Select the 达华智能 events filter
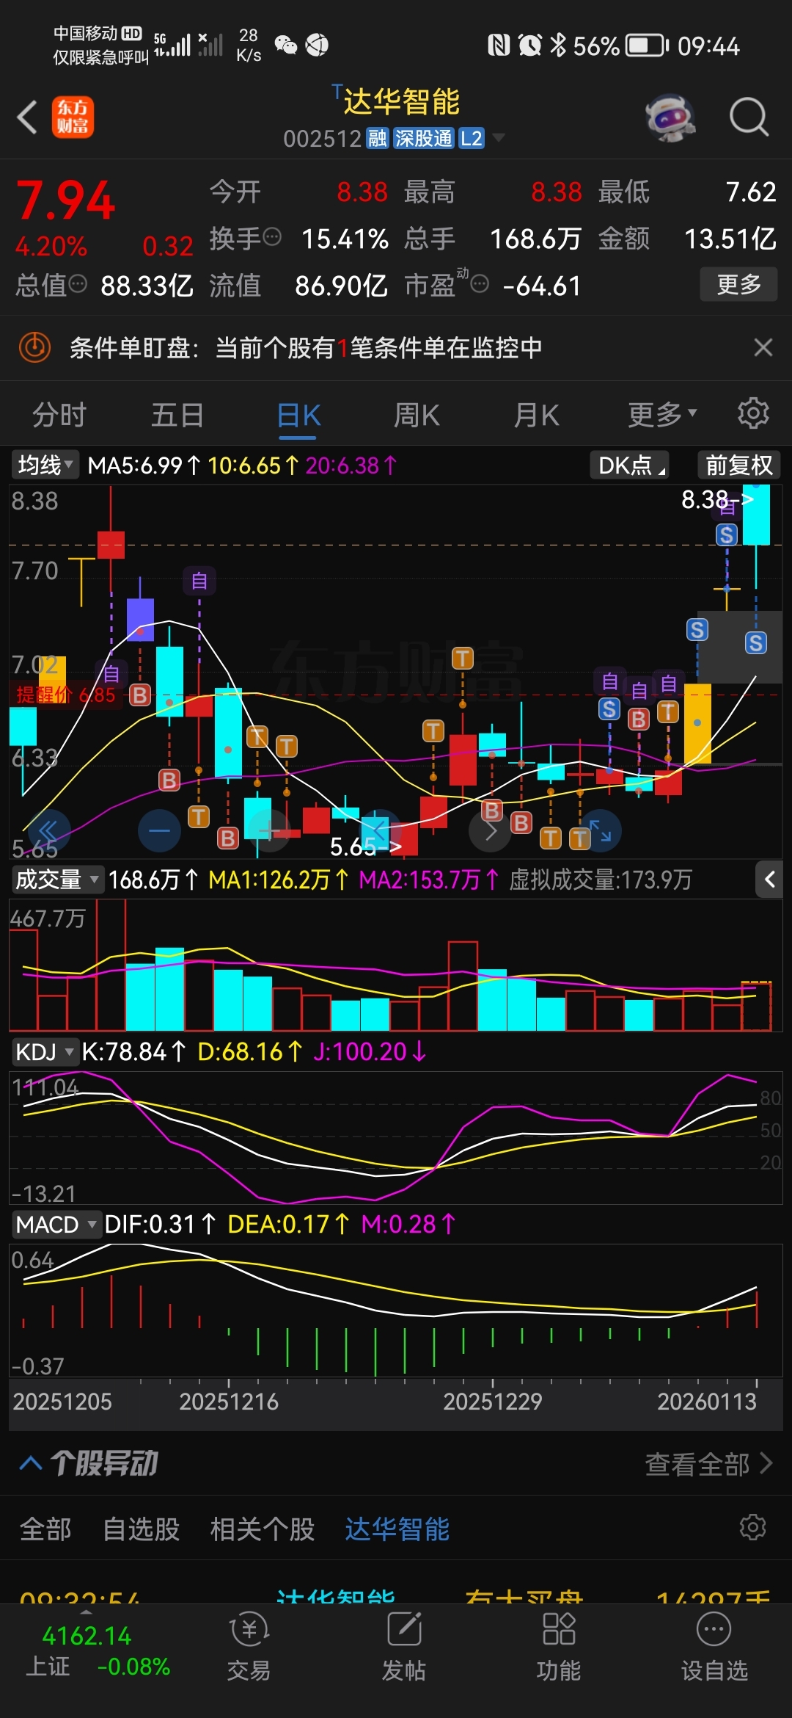This screenshot has height=1718, width=792. tap(397, 1529)
